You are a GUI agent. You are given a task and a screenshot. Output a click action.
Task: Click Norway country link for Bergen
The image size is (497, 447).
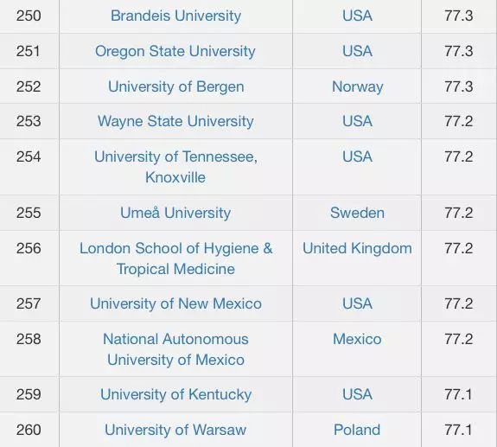coord(358,86)
